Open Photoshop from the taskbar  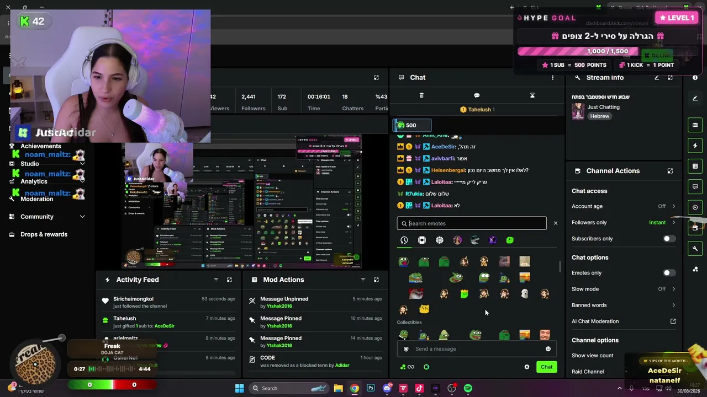pyautogui.click(x=371, y=389)
